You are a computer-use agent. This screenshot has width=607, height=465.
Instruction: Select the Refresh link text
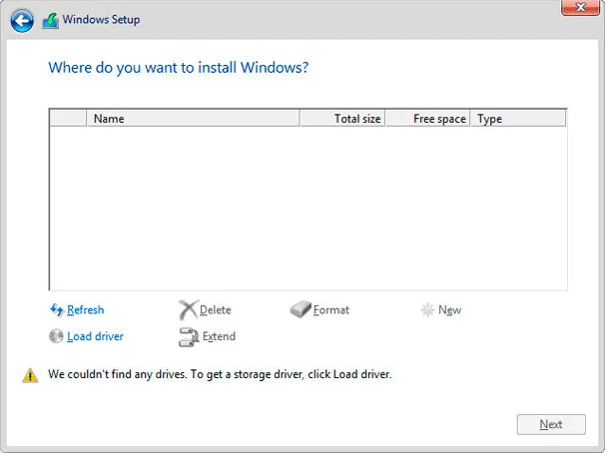(86, 310)
